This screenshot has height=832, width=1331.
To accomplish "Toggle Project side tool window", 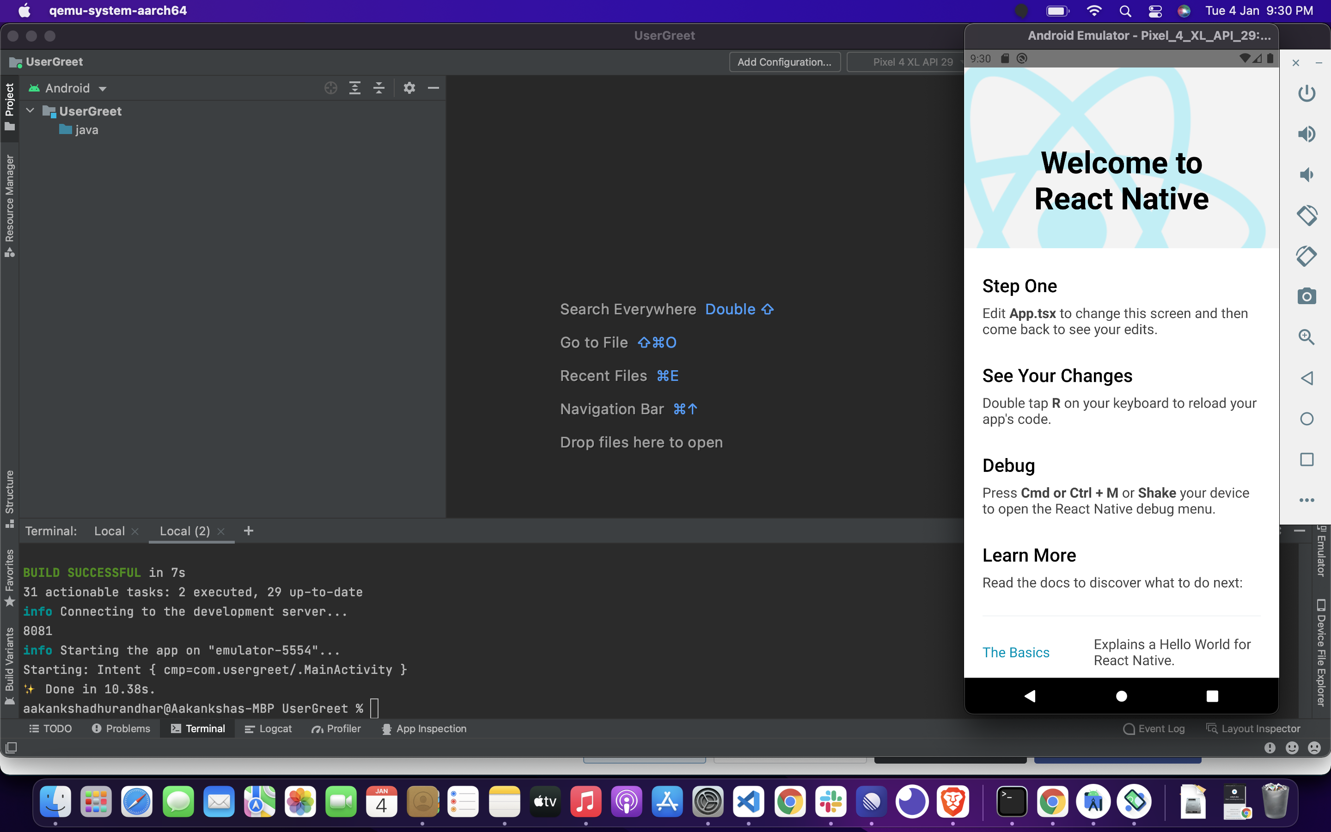I will coord(9,107).
